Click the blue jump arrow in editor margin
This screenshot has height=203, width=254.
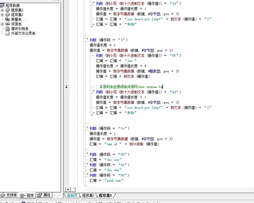(66, 87)
